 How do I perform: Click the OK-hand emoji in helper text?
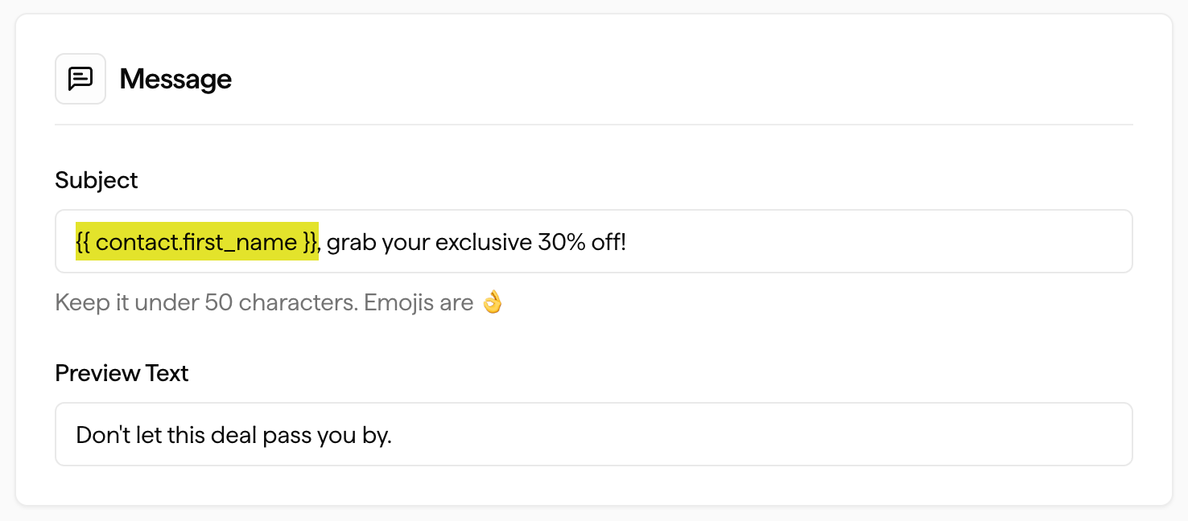(x=492, y=302)
